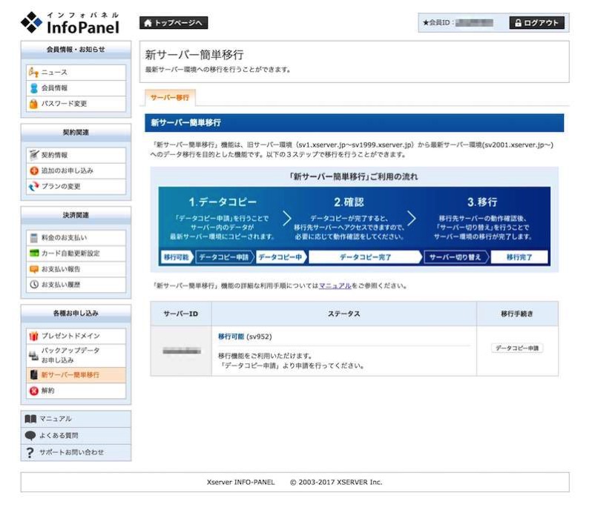Click the 移行完了 step in flow diagram
The width and height of the screenshot is (592, 510).
(519, 257)
